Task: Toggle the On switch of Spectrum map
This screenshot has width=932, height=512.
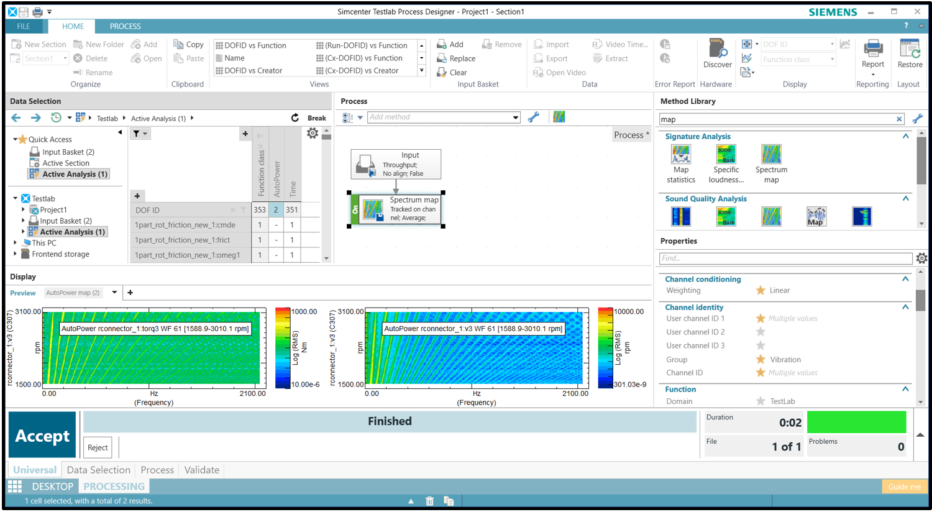Action: point(355,209)
